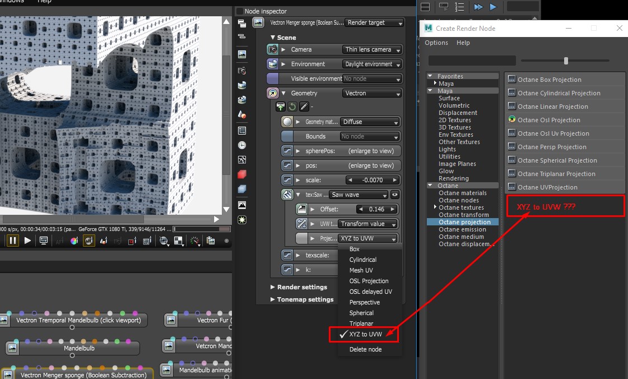Image resolution: width=628 pixels, height=379 pixels.
Task: Click the Geometry node pin icon
Action: coord(273,93)
